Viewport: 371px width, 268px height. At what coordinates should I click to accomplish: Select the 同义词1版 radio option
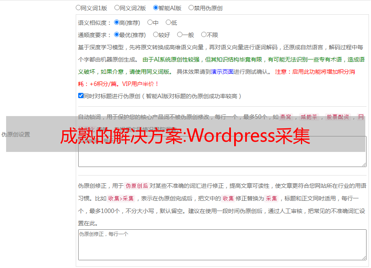(78, 8)
